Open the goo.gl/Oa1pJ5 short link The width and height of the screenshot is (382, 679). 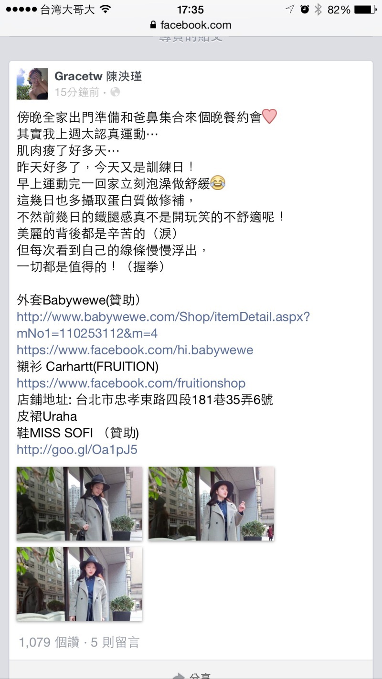click(x=77, y=449)
